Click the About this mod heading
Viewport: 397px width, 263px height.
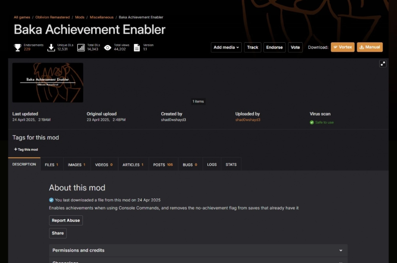point(77,188)
